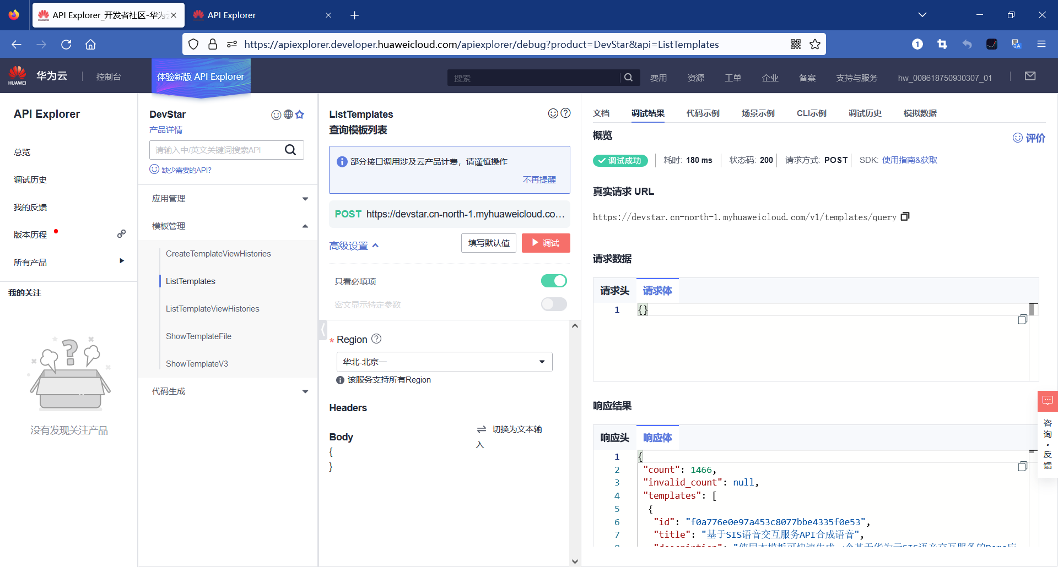Click the screenshot crop extension icon
Image resolution: width=1058 pixels, height=567 pixels.
coord(942,45)
